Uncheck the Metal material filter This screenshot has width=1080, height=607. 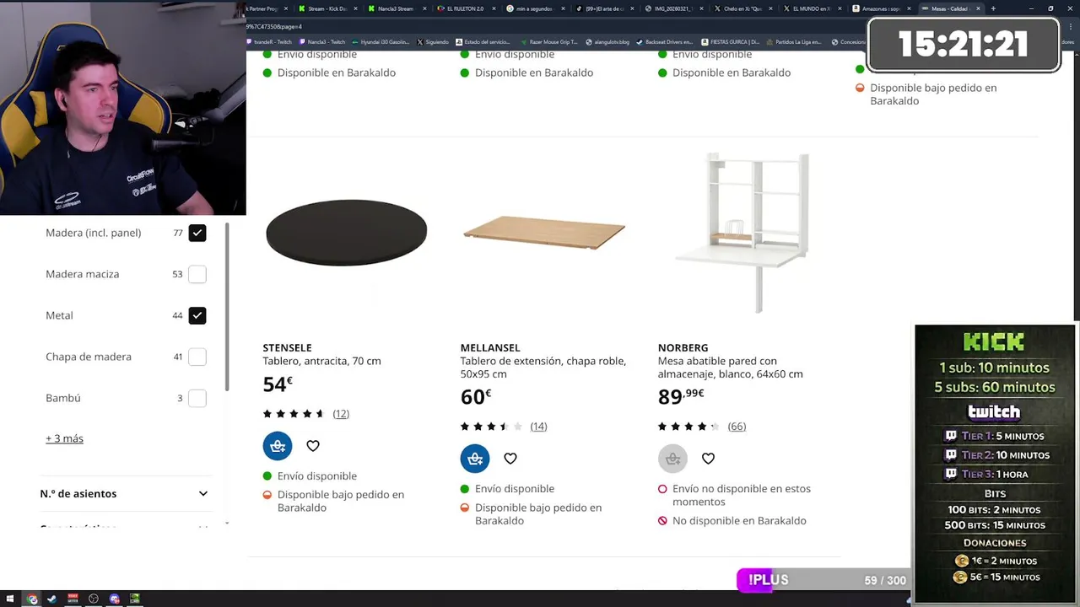tap(197, 315)
